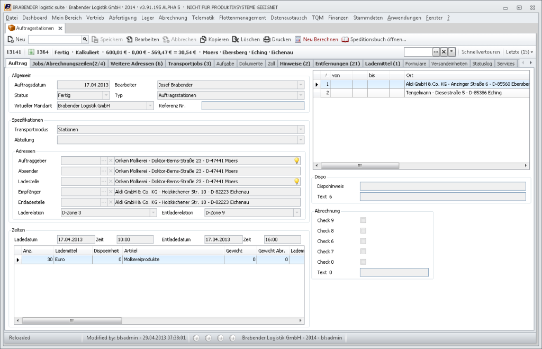Expand the Virtueller Mandant combo box
This screenshot has height=349, width=542.
click(x=149, y=105)
